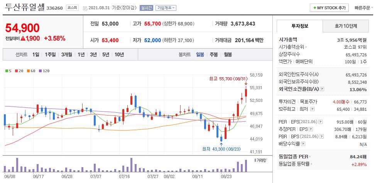Expand 시가총액순위 arrow link
This screenshot has width=377, height=183.
point(306,47)
